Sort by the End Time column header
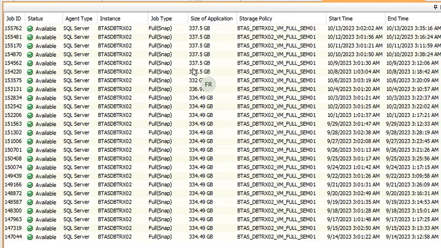This screenshot has height=248, width=441. (413, 18)
